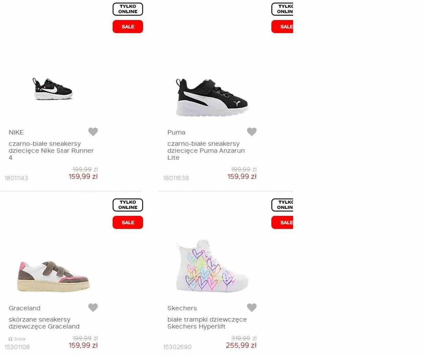Open Nike Star Runner 4 shoe image
Viewport: 424px width, 356px height.
coord(53,89)
